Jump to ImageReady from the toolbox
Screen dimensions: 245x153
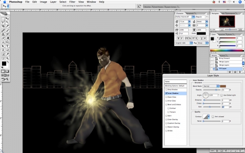[x=5, y=79]
